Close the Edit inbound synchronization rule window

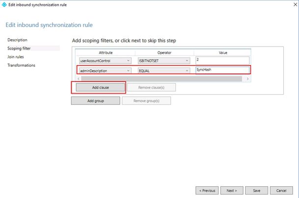[x=295, y=4]
